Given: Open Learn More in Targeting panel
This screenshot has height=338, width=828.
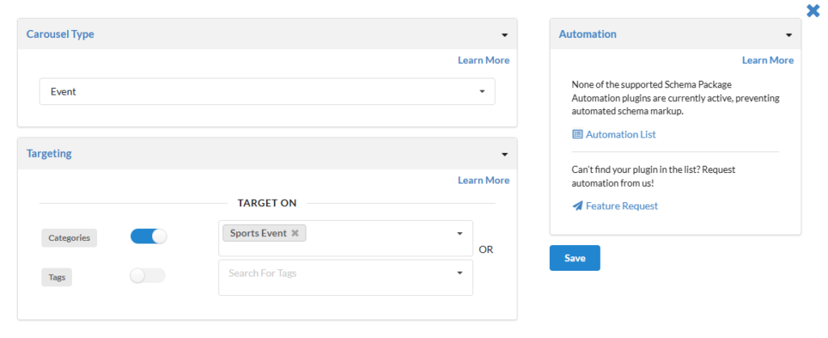Looking at the screenshot, I should click(484, 180).
